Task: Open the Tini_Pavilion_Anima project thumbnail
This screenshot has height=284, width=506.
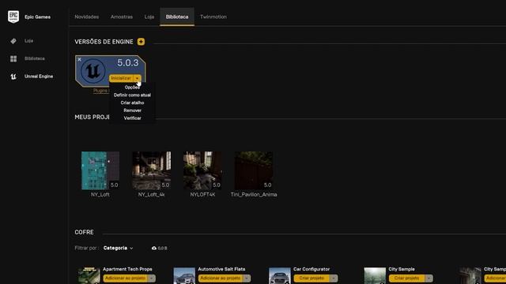Action: [254, 170]
